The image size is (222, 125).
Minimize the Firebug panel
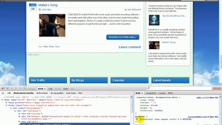point(214,88)
